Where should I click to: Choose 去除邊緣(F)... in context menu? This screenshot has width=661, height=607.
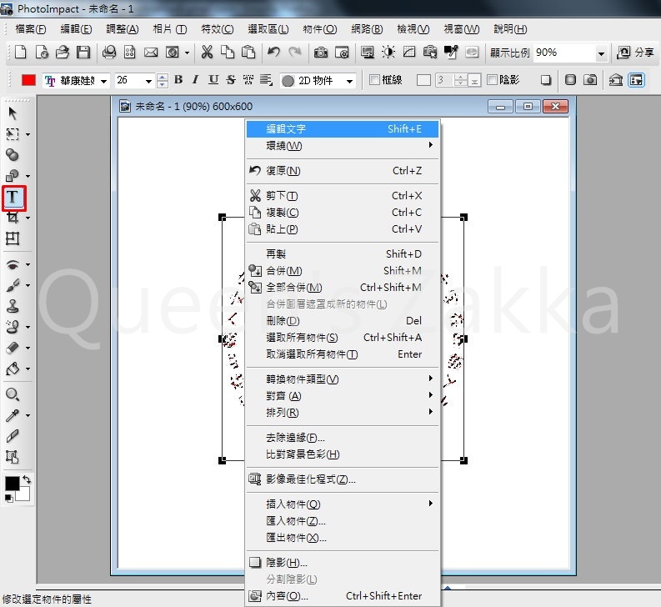coord(343,438)
